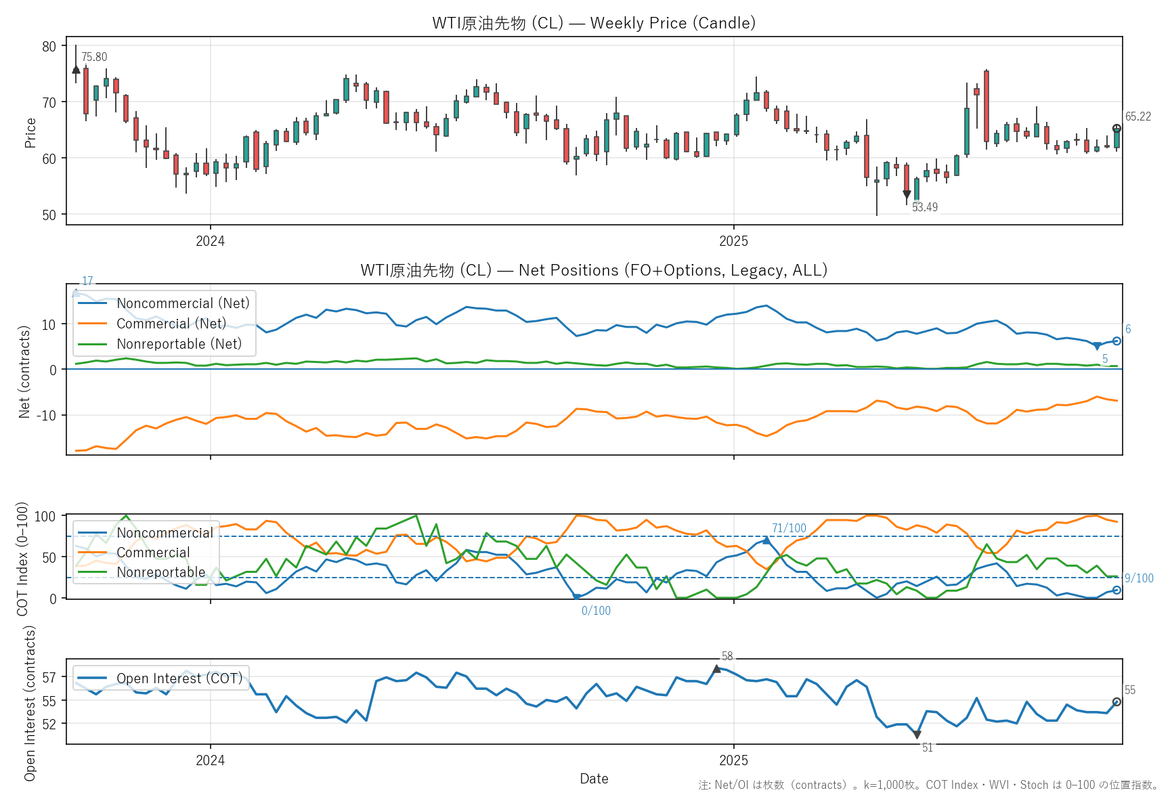Click the blue line swatch in Open Interest legend
This screenshot has height=799, width=1170.
93,678
